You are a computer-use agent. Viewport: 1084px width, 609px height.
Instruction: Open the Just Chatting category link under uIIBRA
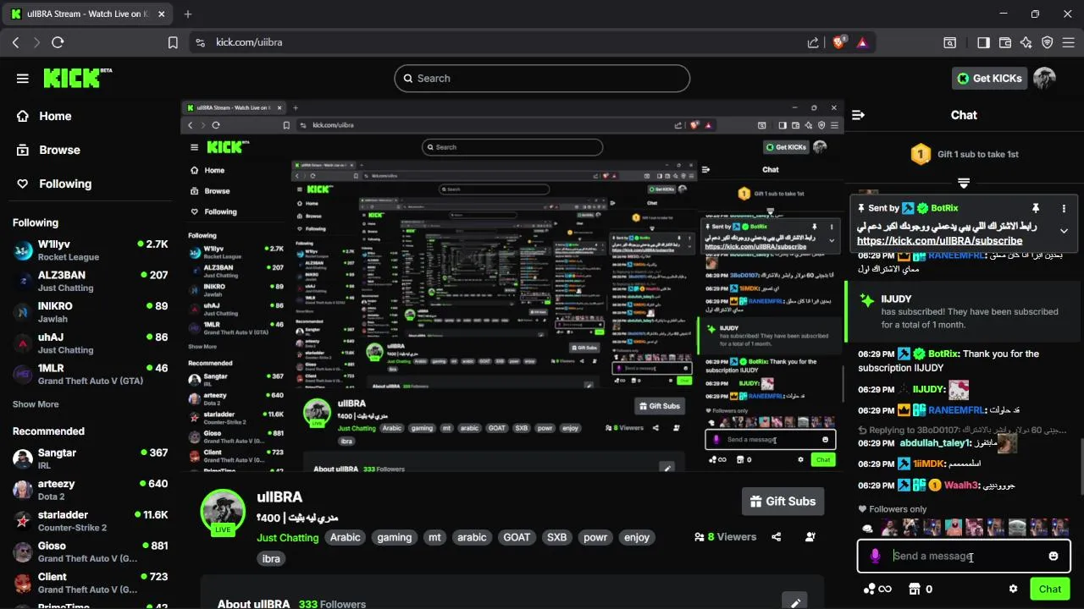[x=288, y=537]
